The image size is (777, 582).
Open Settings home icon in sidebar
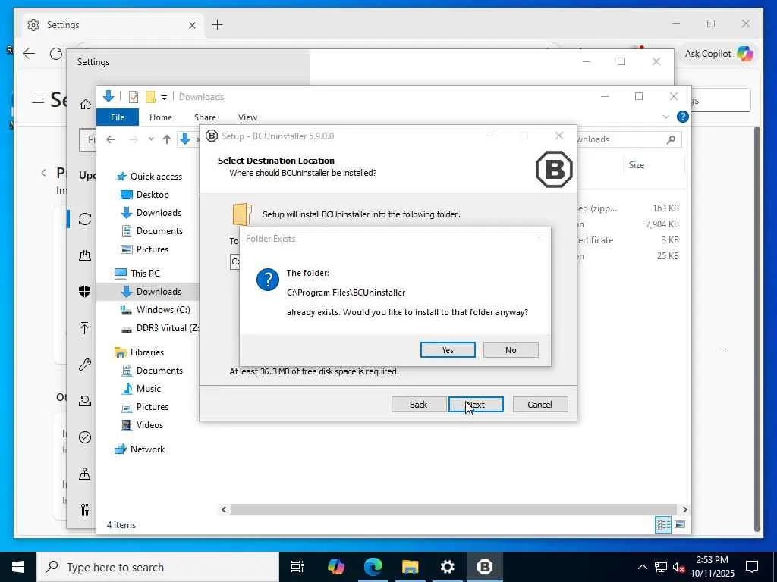(85, 104)
